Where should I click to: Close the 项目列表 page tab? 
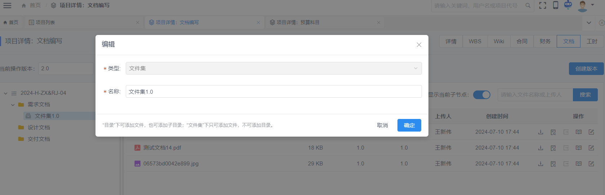coord(138,22)
